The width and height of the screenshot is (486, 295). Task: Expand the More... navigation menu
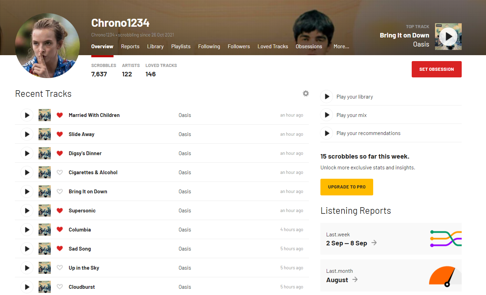[341, 47]
